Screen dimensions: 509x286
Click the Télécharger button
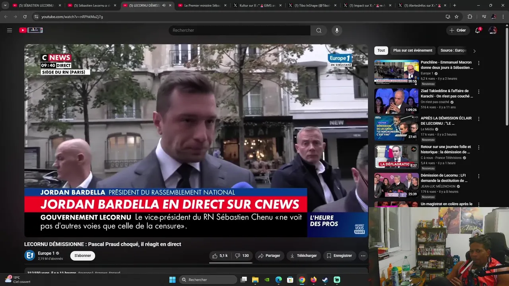(303, 256)
